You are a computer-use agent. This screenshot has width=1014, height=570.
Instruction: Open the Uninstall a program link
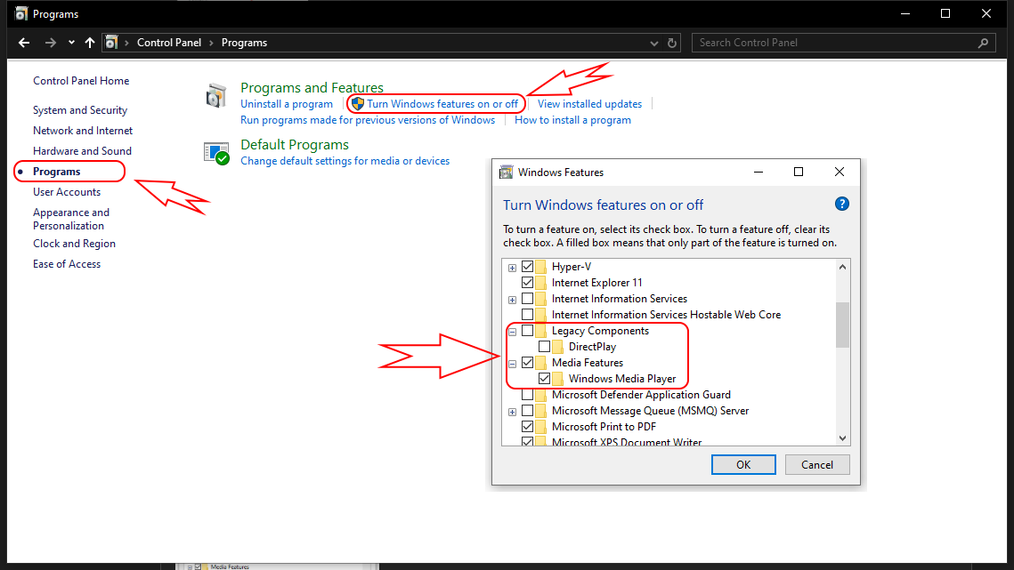click(x=287, y=104)
